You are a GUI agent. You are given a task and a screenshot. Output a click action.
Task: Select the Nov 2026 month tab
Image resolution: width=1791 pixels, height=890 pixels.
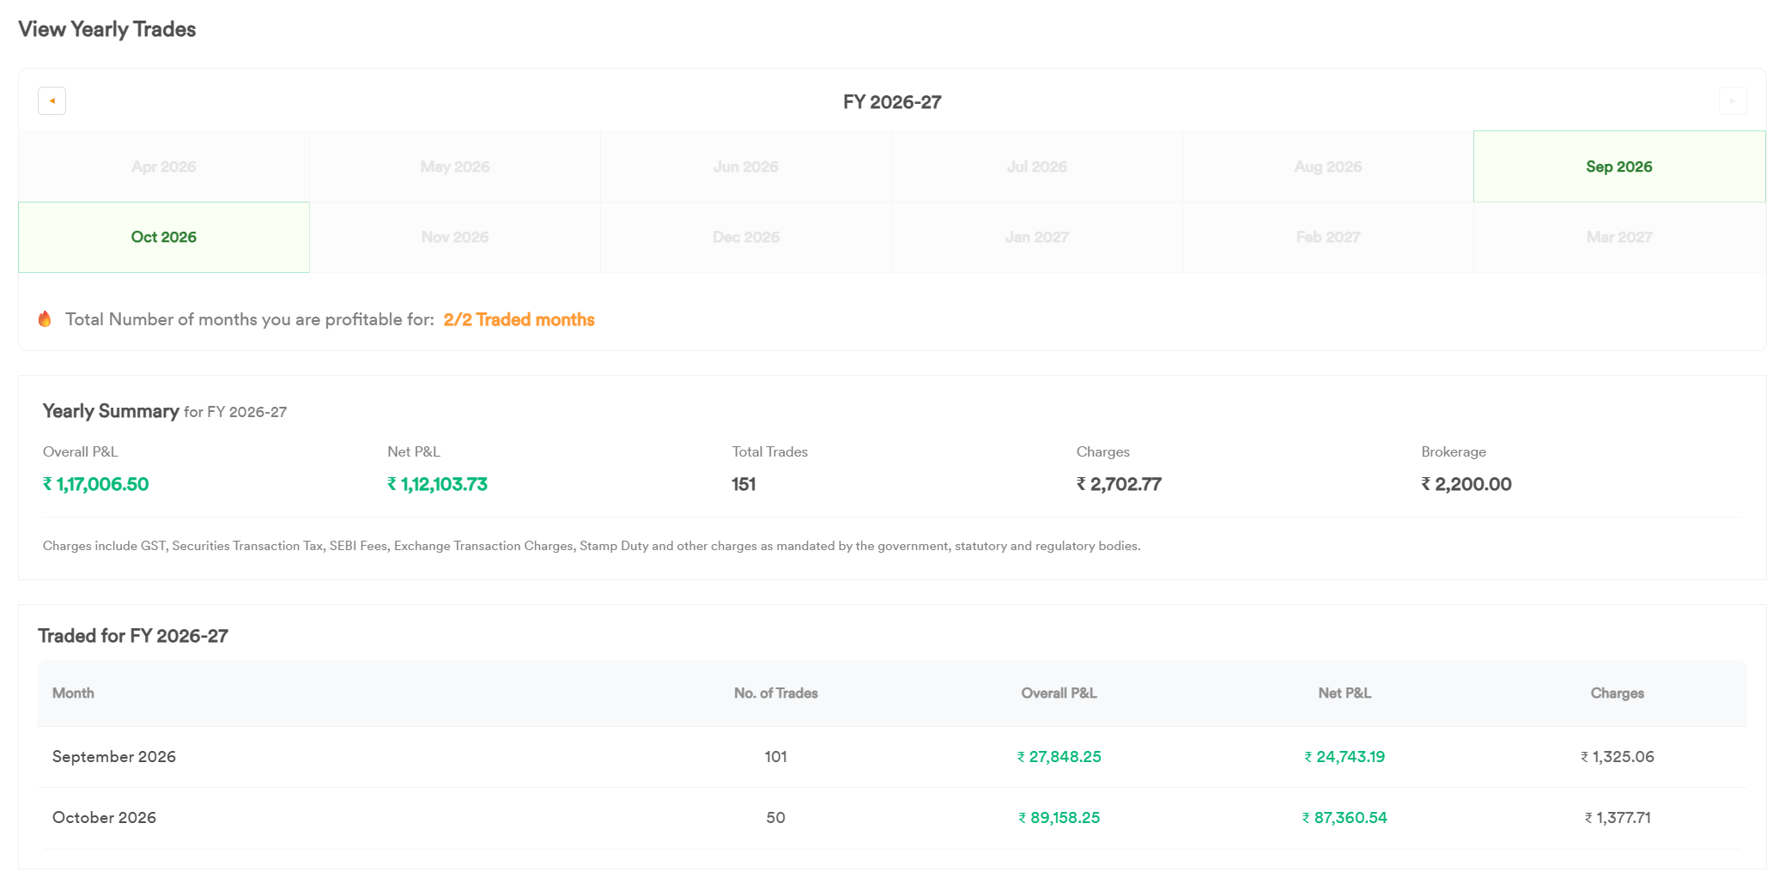(455, 237)
